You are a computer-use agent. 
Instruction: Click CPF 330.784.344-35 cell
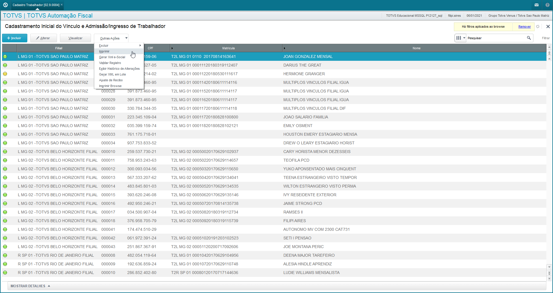(x=142, y=108)
